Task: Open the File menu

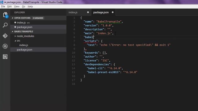Action: click(3, 6)
